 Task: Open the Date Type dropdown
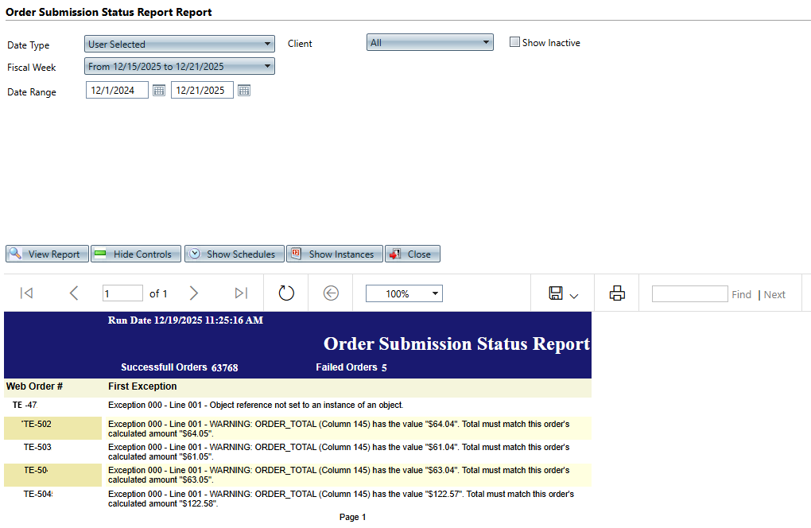179,45
